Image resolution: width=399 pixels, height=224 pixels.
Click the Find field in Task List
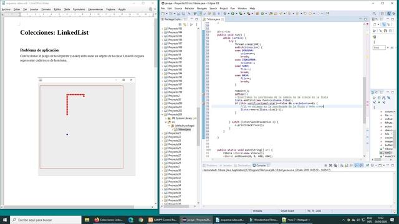(379, 47)
